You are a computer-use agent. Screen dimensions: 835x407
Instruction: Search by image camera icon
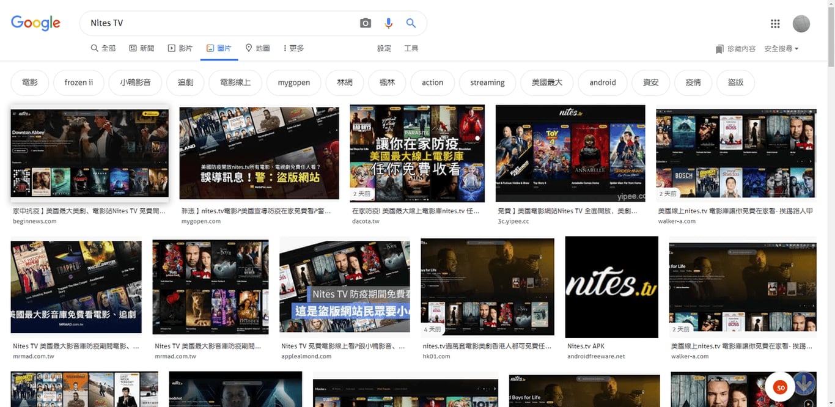point(366,23)
